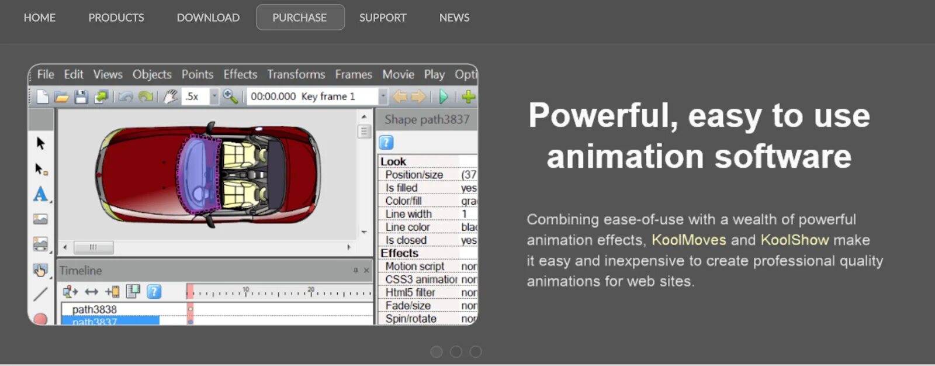The image size is (935, 366).
Task: Select the first carousel dot
Action: click(437, 351)
